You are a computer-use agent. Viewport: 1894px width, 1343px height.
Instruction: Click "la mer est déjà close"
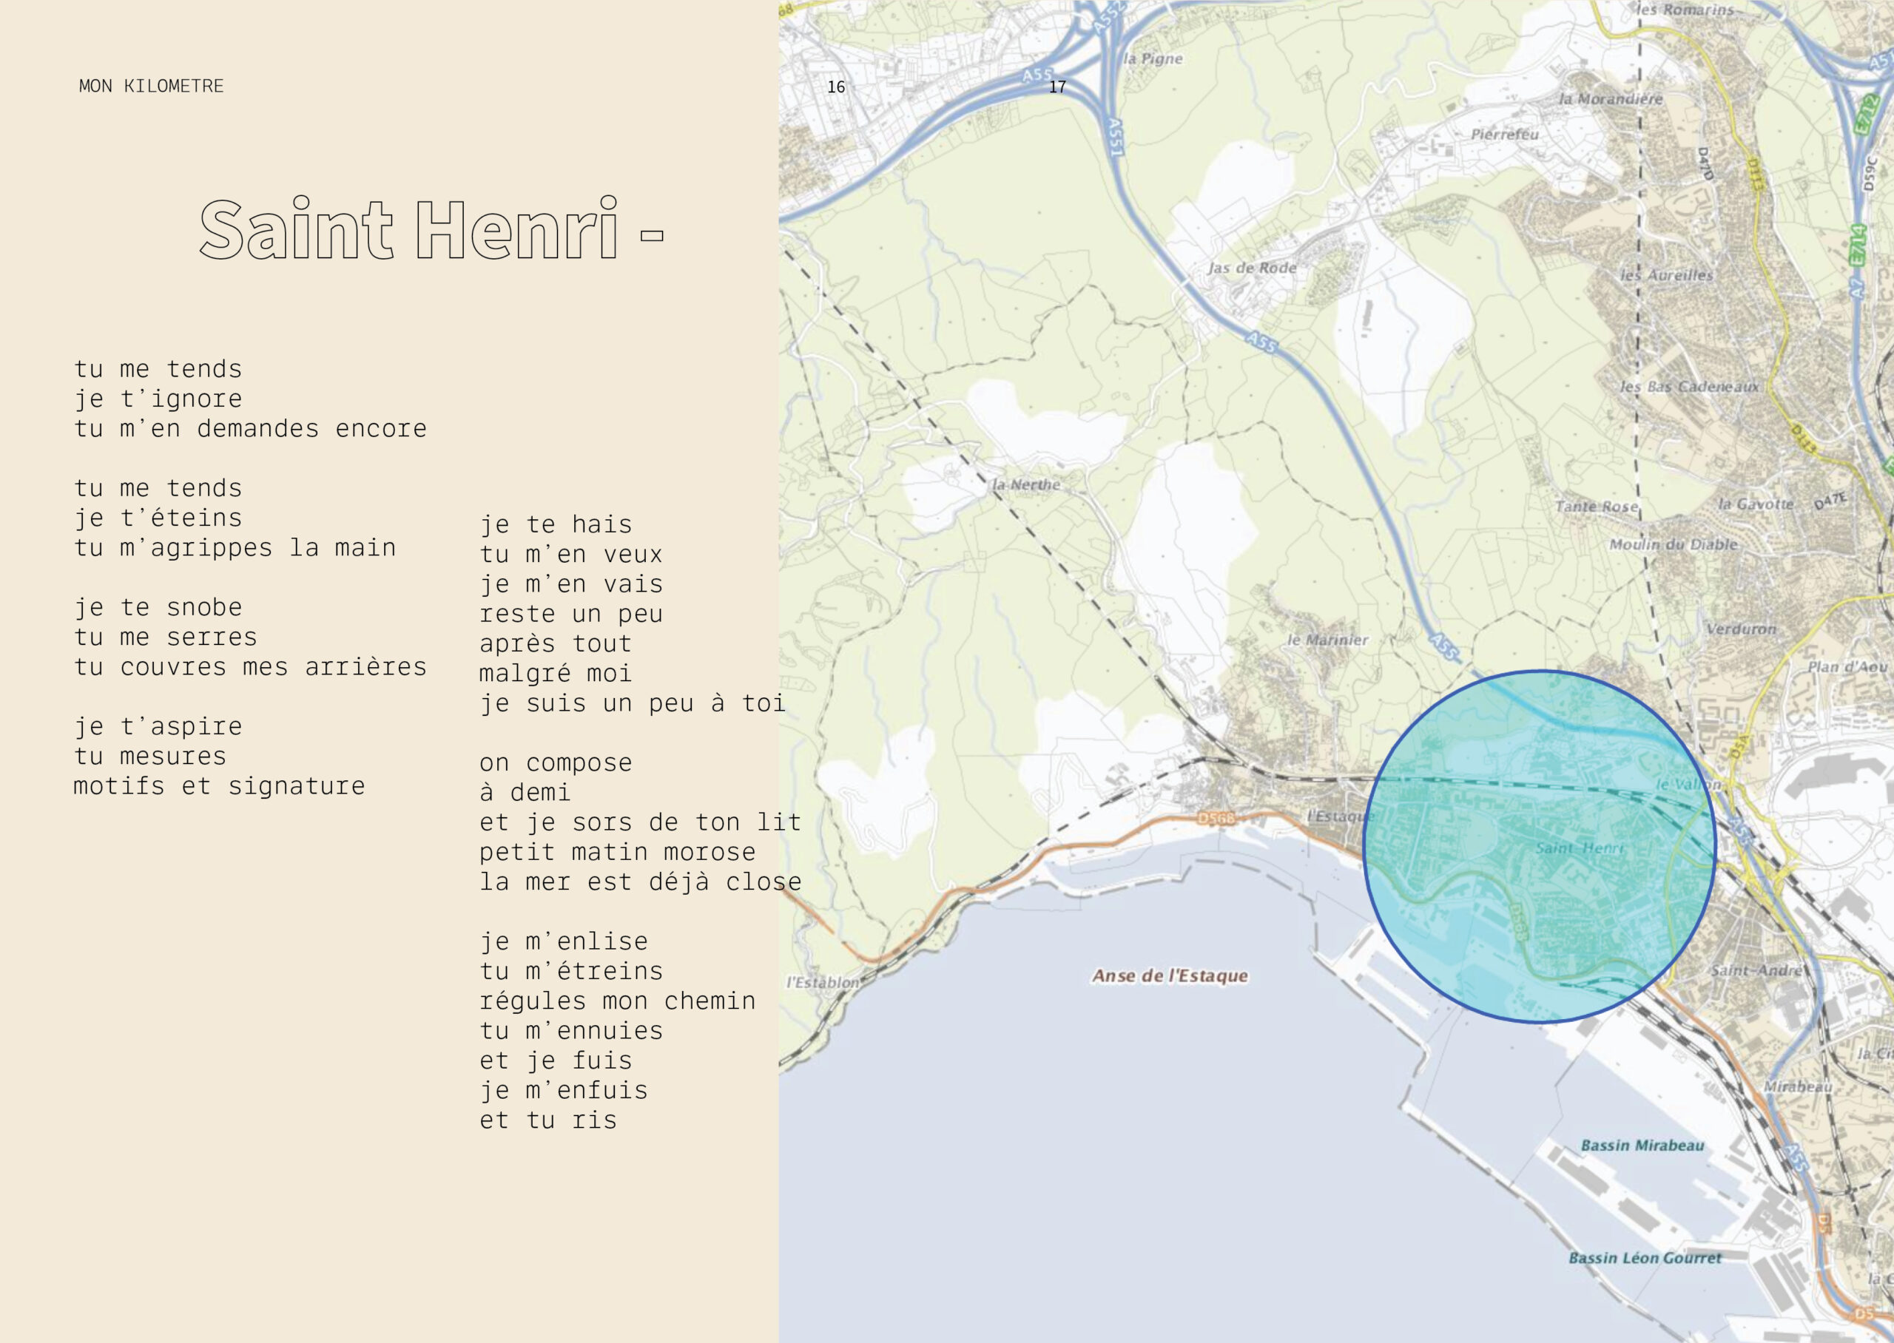point(640,882)
